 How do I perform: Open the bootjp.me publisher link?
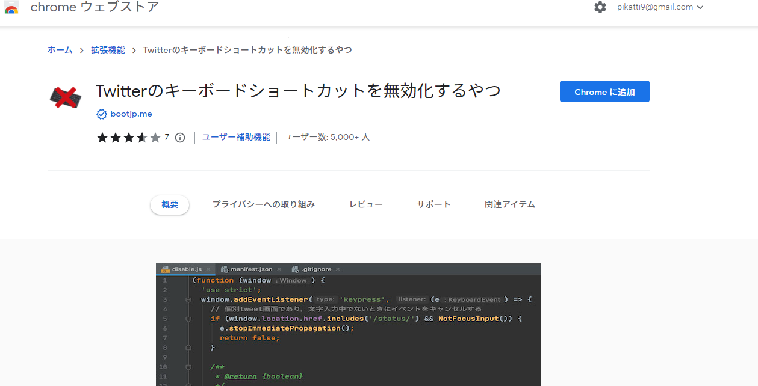[x=131, y=114]
